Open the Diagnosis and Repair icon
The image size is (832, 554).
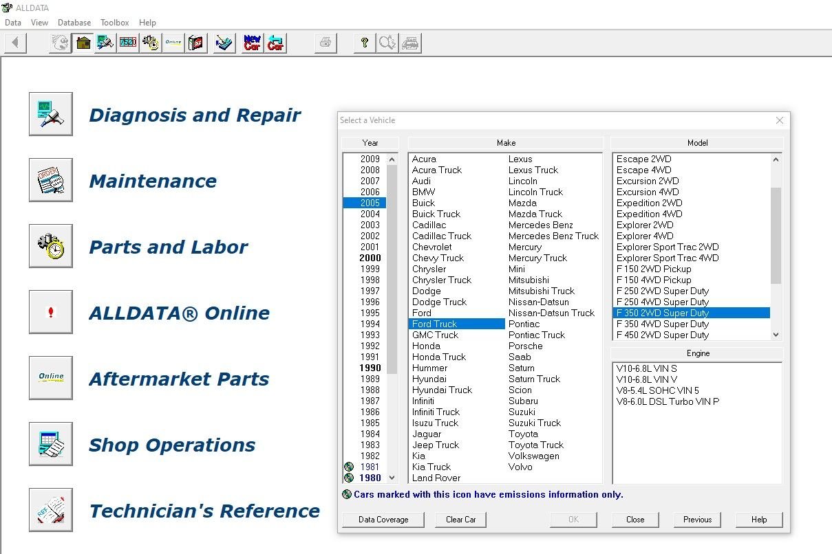[51, 114]
